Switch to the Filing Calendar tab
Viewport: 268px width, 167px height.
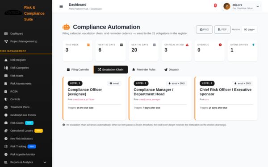point(78,69)
